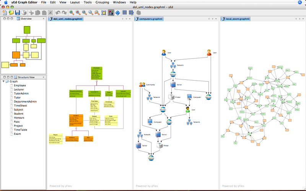The width and height of the screenshot is (306, 191).
Task: Save the graph with the floppy disk icon
Action: point(18,13)
